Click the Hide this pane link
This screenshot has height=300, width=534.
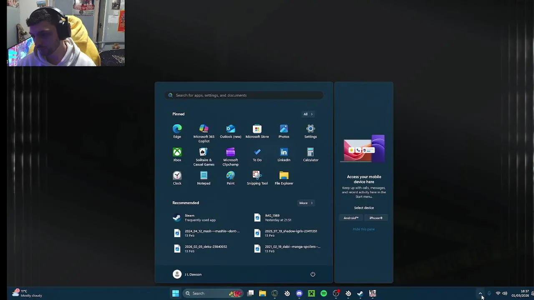[364, 229]
